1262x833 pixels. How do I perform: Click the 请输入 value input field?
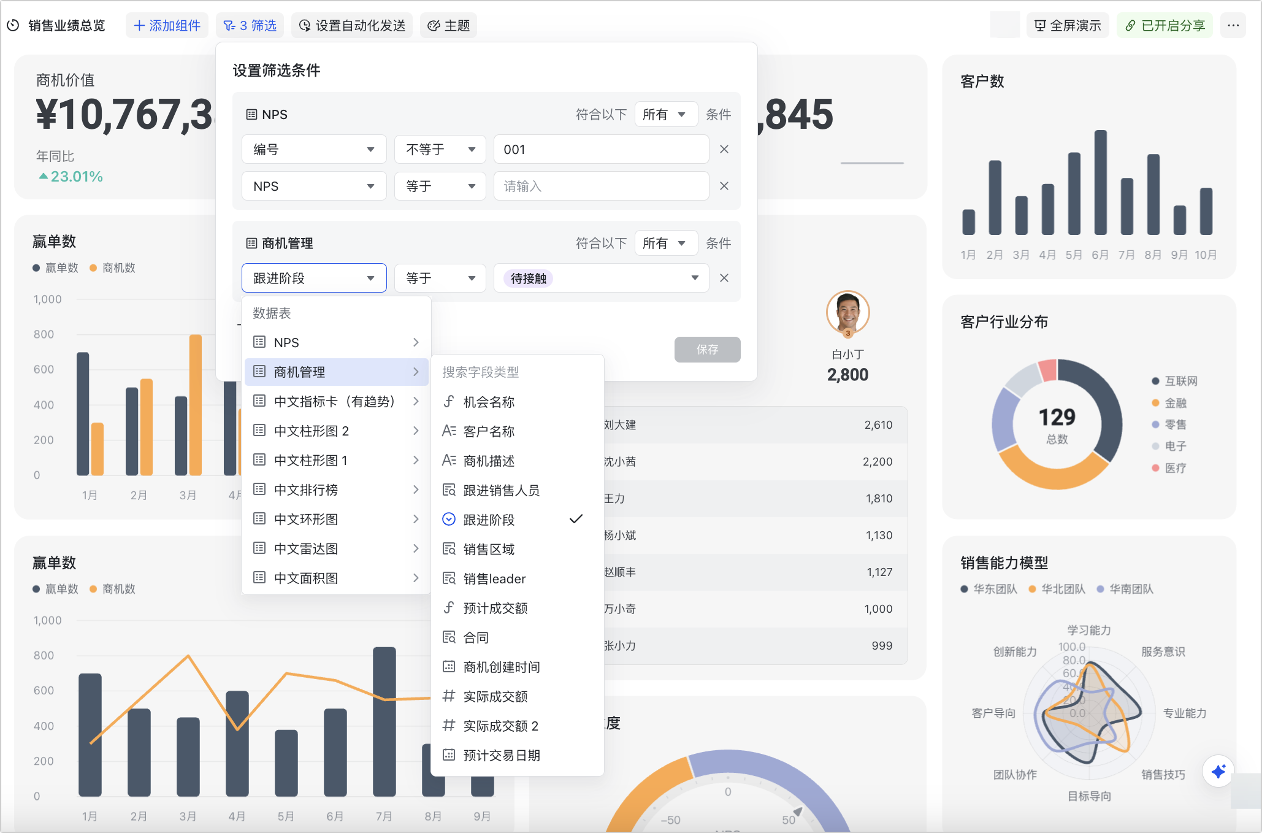pos(601,186)
